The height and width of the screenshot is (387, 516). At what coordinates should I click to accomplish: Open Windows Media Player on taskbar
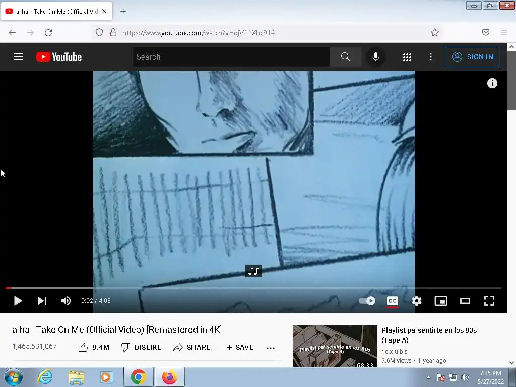(x=107, y=377)
